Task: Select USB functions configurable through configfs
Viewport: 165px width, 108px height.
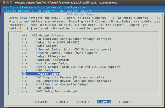Action: coord(73,39)
